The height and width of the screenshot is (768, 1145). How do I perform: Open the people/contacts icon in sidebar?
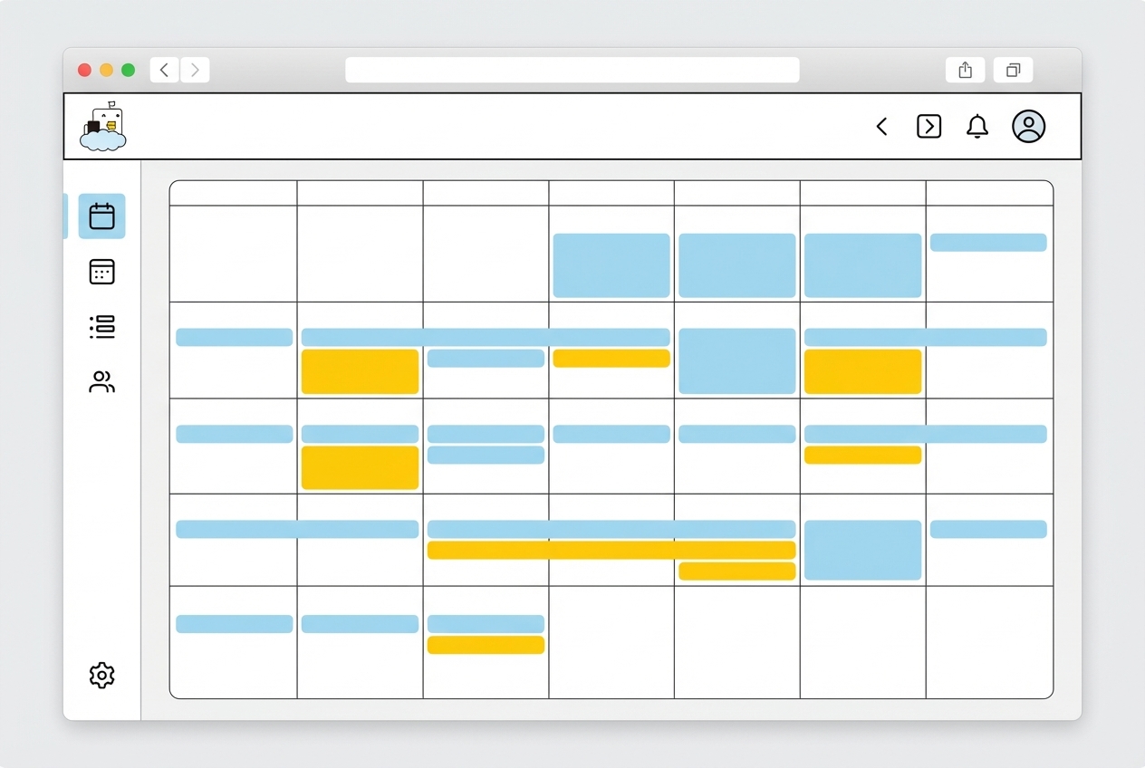(x=101, y=382)
